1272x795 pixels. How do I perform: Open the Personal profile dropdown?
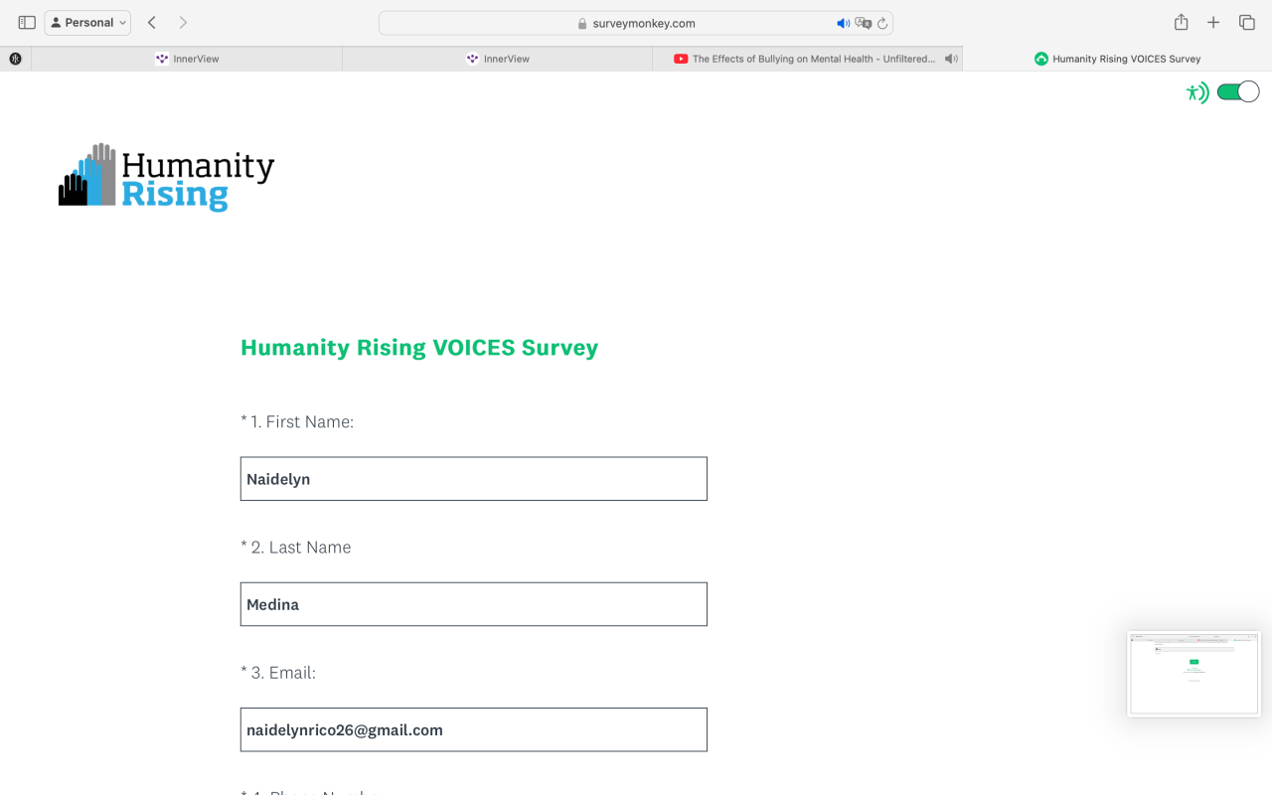click(x=87, y=23)
